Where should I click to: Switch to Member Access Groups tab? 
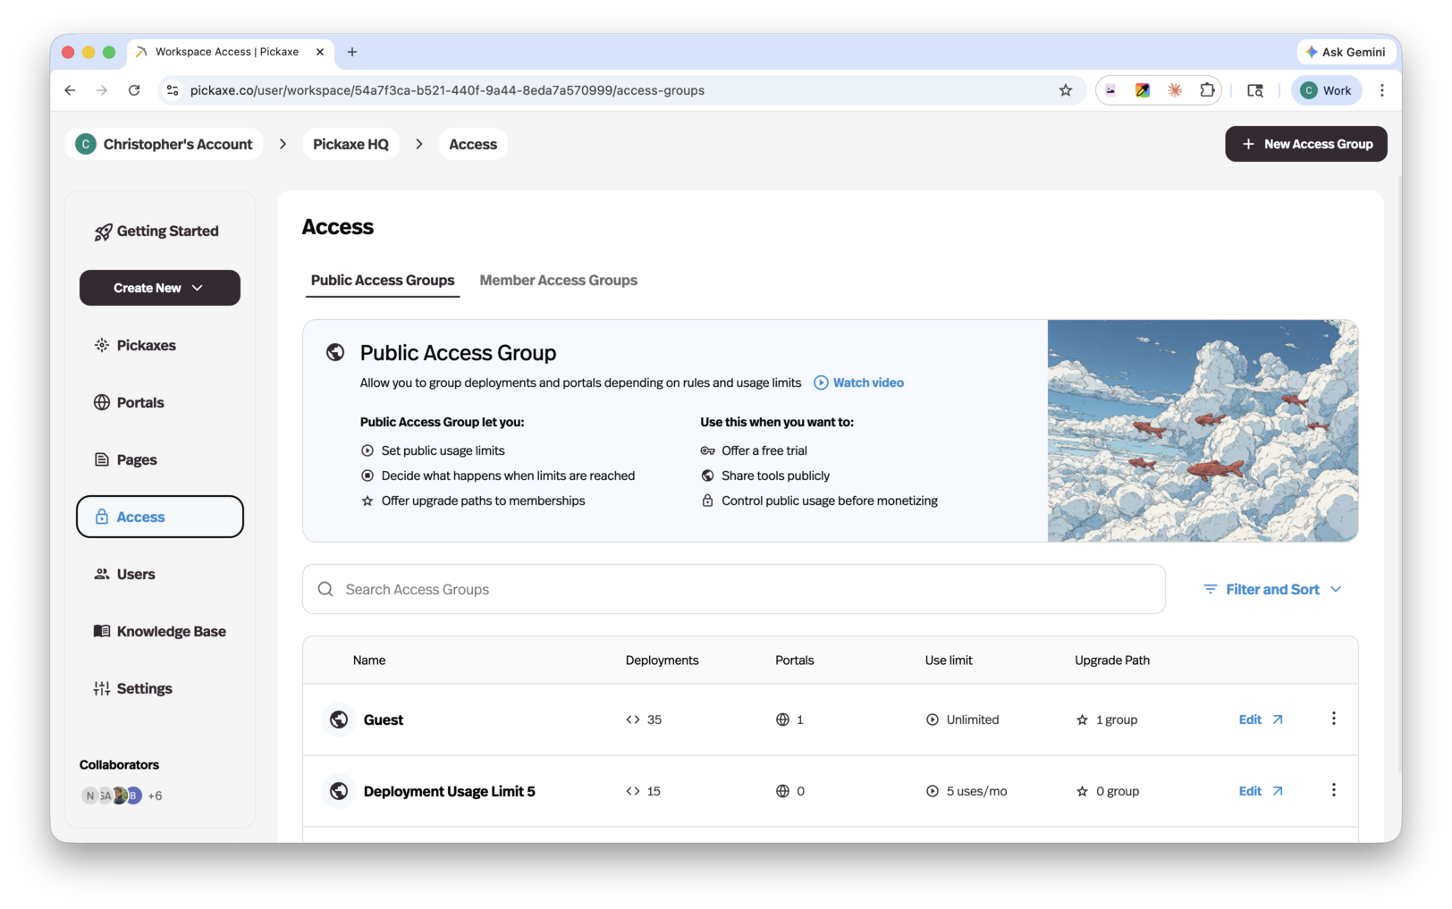coord(558,281)
